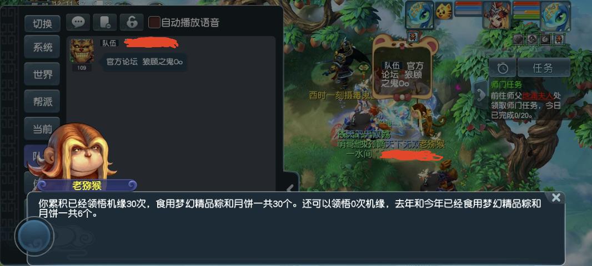This screenshot has width=592, height=266.
Task: Click the yellow cat pet avatar
Action: tap(444, 11)
